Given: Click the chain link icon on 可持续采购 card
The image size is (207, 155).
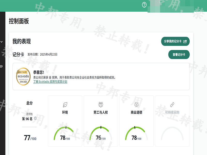Looking at the screenshot, I should point(172,105).
